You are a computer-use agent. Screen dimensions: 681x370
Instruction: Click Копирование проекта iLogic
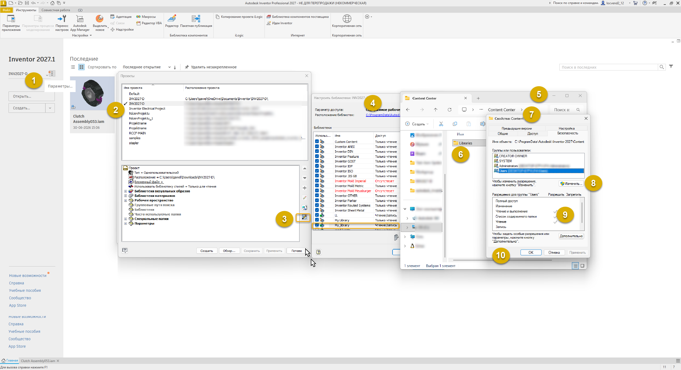tap(239, 17)
